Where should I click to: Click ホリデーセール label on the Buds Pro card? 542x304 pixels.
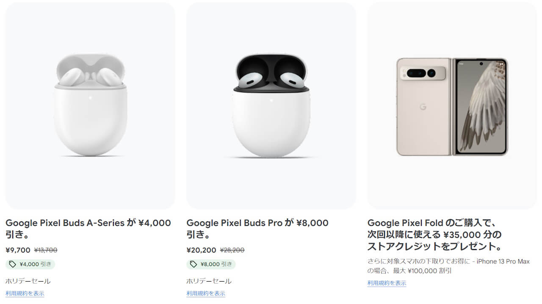pyautogui.click(x=208, y=280)
